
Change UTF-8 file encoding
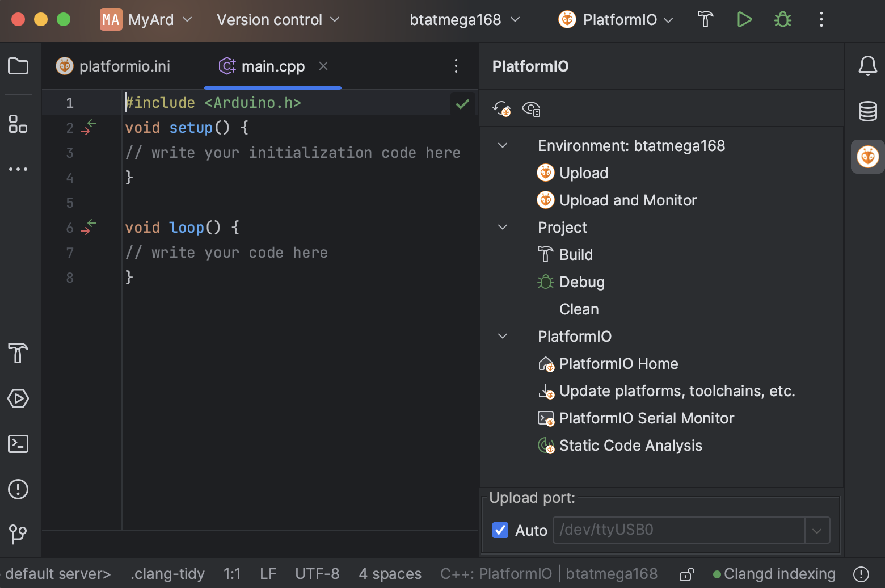pos(317,574)
